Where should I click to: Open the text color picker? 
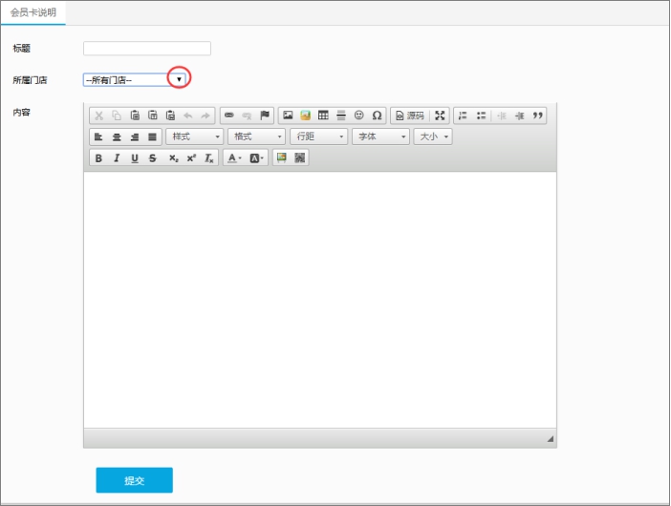click(233, 158)
